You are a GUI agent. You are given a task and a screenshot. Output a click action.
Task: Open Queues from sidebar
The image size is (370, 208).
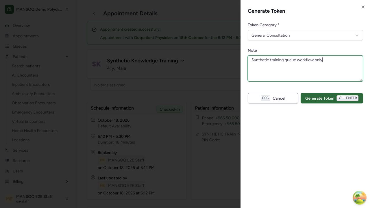pyautogui.click(x=20, y=46)
